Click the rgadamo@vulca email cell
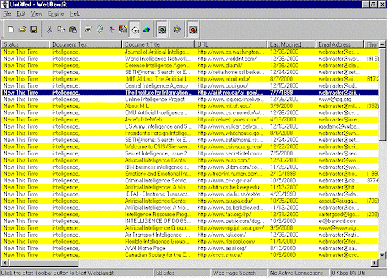Viewport: 388px width, 279px height. tap(339, 126)
